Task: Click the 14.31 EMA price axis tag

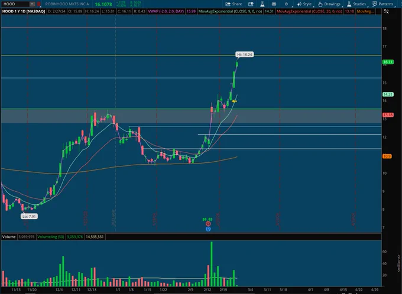Action: [x=388, y=94]
